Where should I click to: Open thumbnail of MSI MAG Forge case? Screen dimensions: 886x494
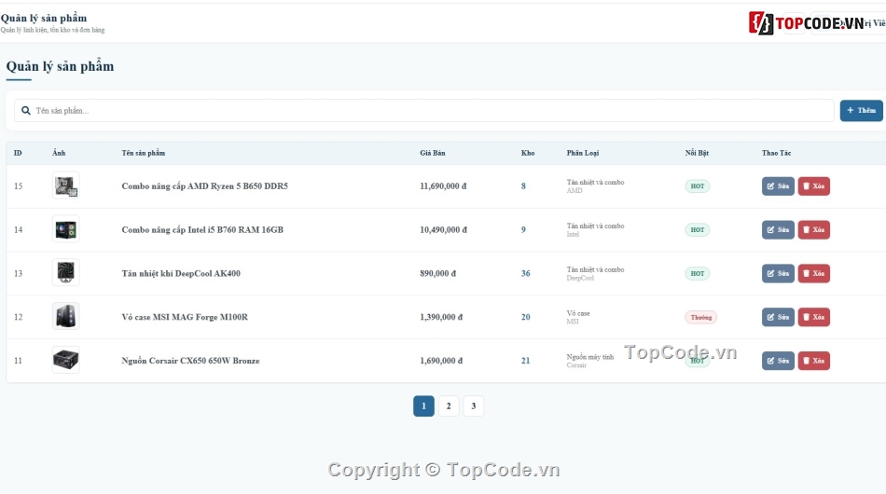[x=65, y=316]
